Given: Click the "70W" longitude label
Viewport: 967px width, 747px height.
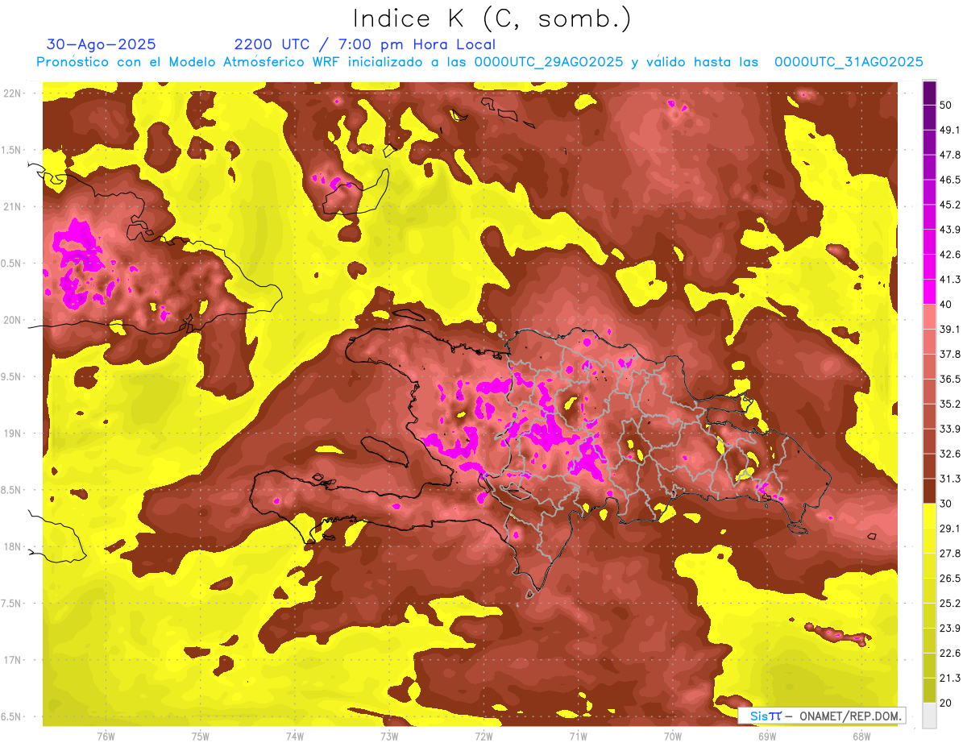Looking at the screenshot, I should pyautogui.click(x=673, y=737).
